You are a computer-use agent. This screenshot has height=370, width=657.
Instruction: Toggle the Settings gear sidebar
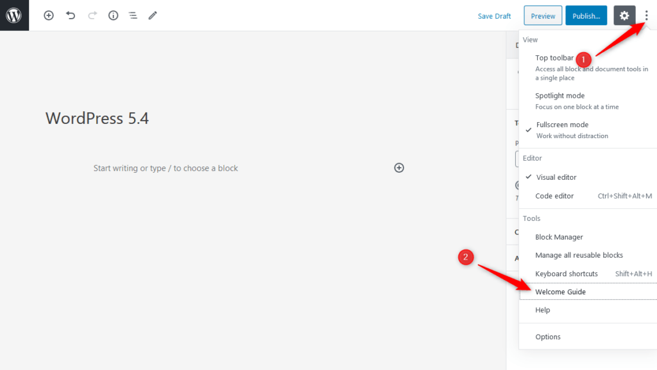coord(624,15)
